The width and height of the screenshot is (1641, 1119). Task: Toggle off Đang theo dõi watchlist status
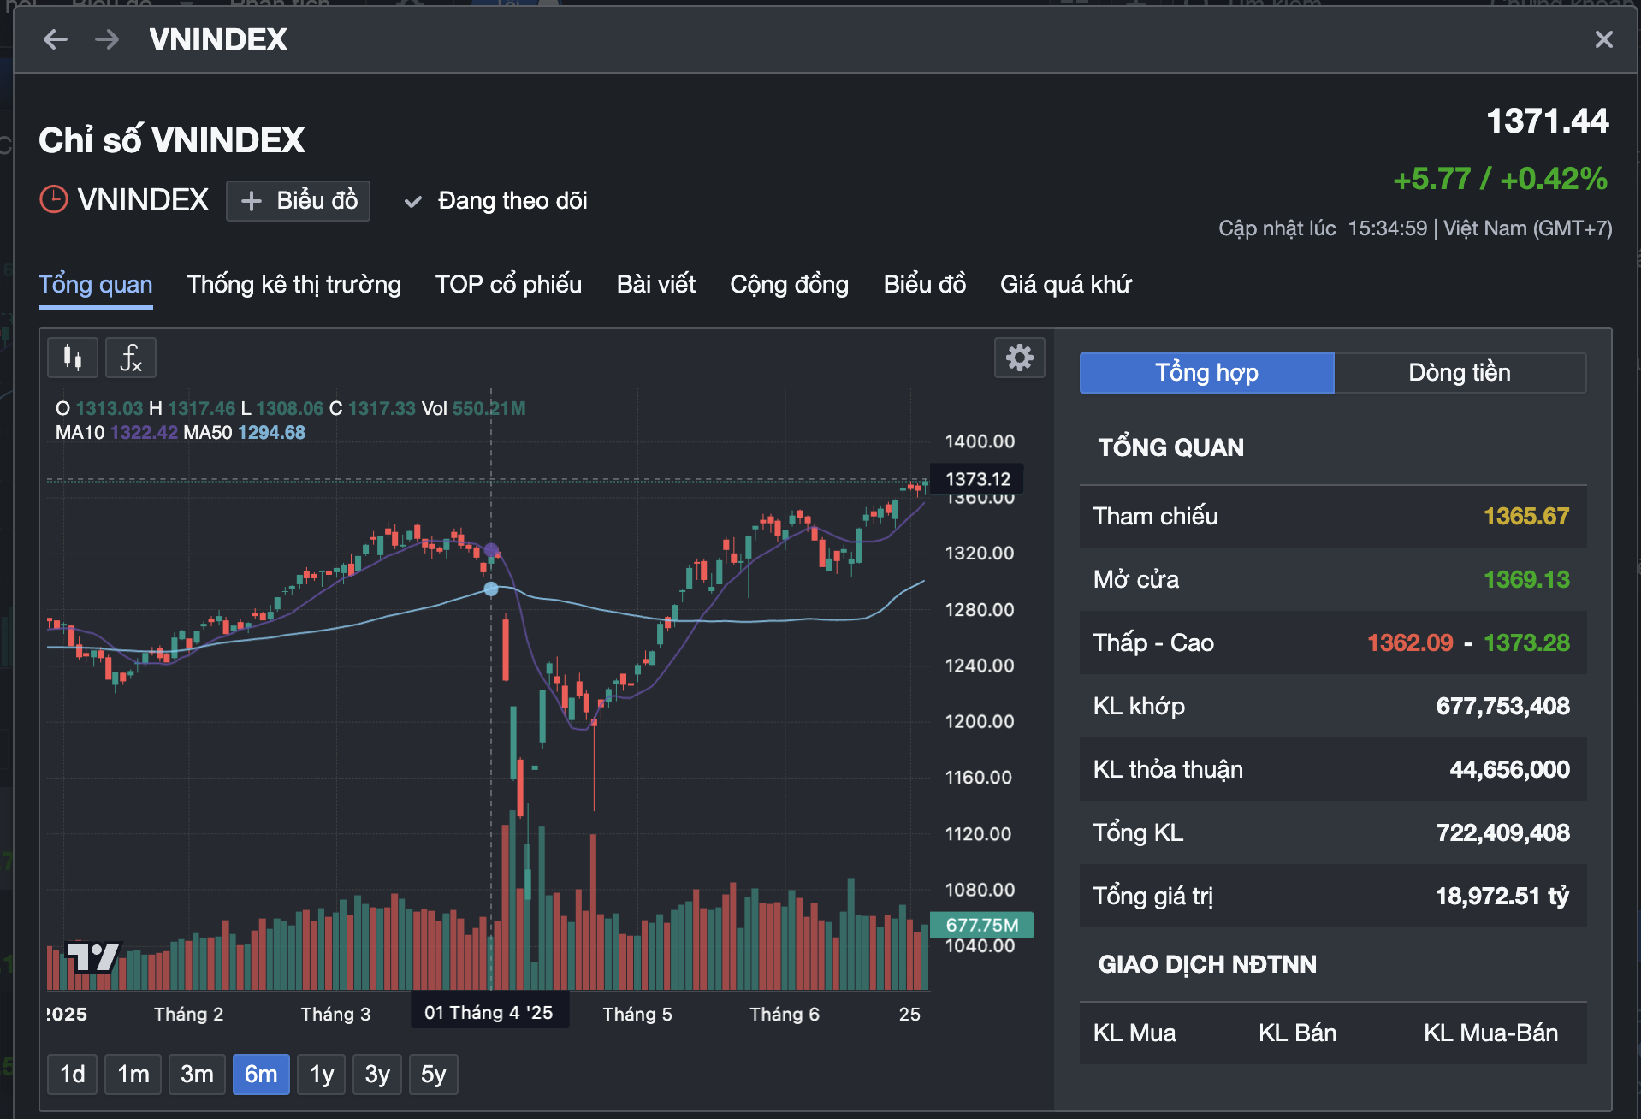tap(495, 201)
